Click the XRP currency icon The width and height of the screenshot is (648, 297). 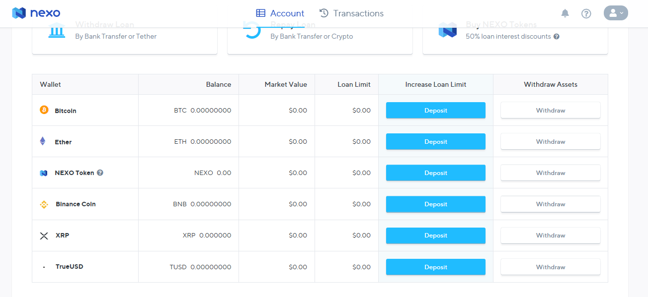pos(44,235)
